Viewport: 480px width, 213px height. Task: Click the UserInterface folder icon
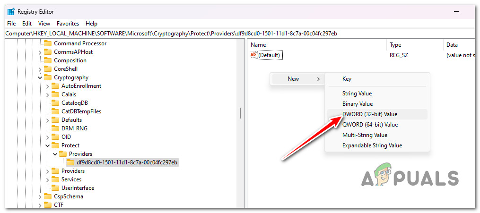55,188
